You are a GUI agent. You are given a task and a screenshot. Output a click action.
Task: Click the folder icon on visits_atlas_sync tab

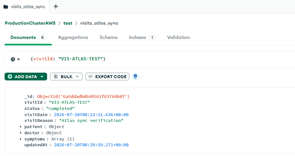click(6, 7)
